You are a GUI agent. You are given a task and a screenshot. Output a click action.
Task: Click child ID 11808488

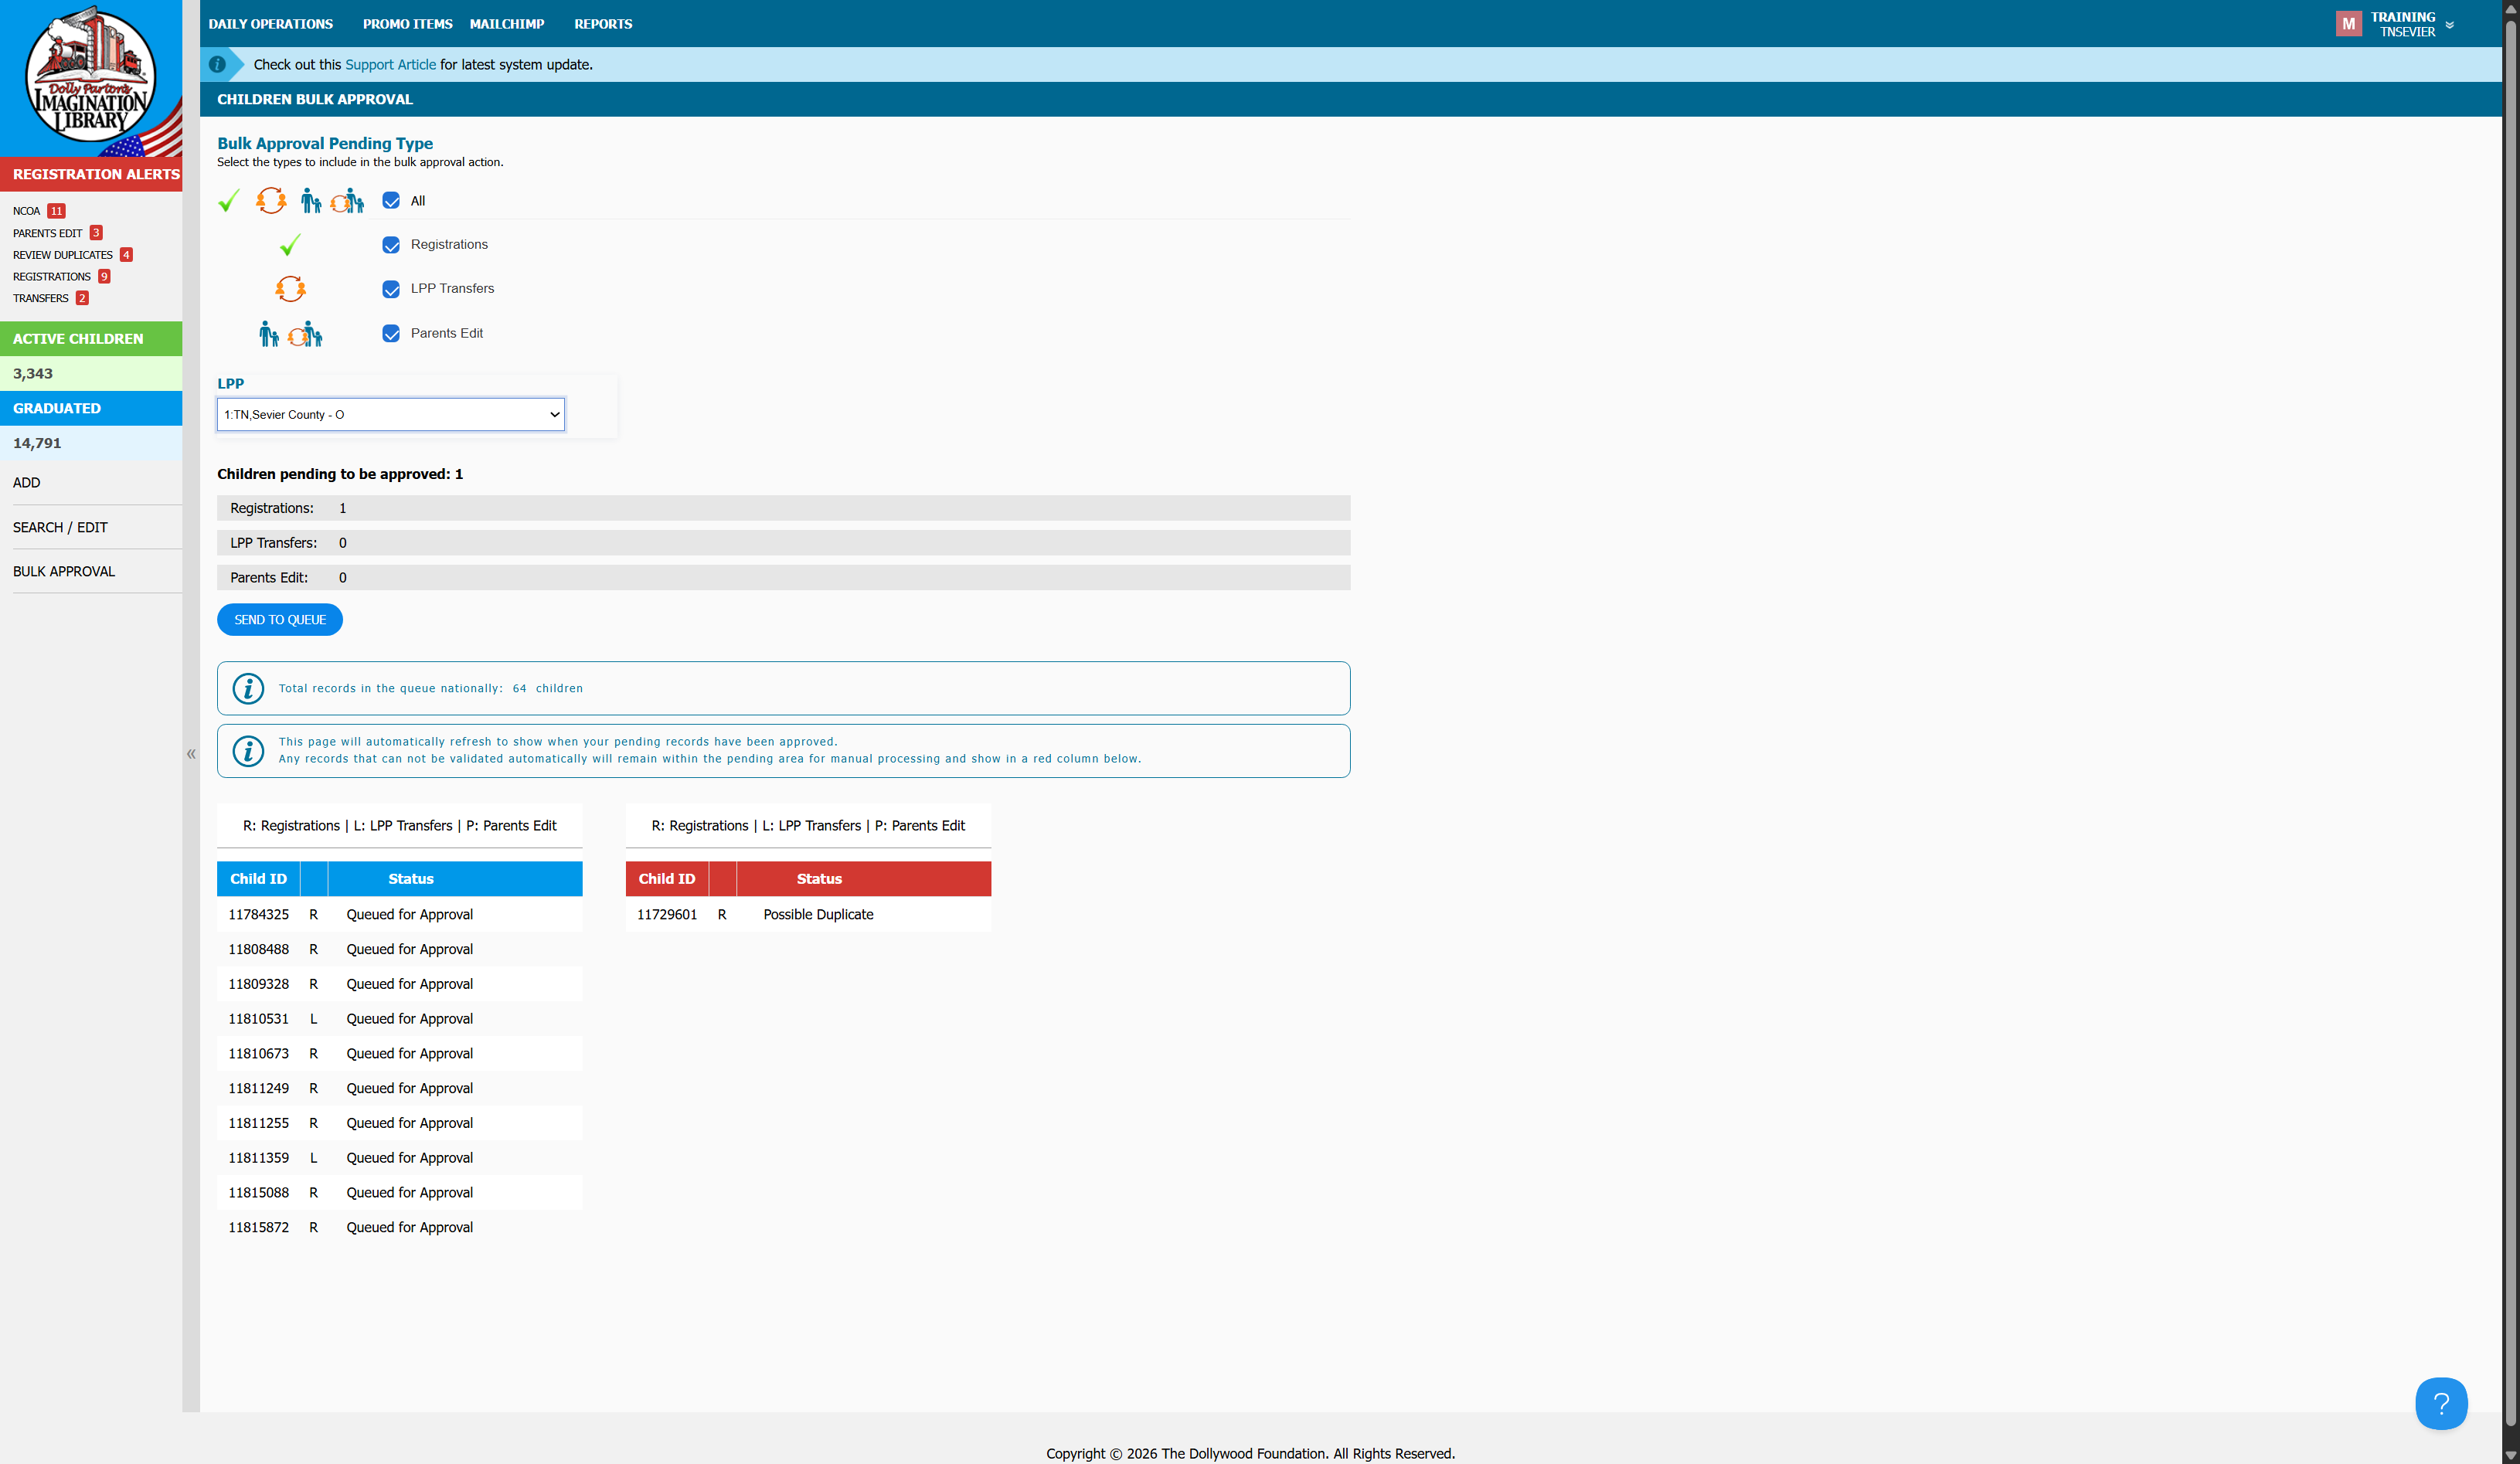tap(259, 950)
